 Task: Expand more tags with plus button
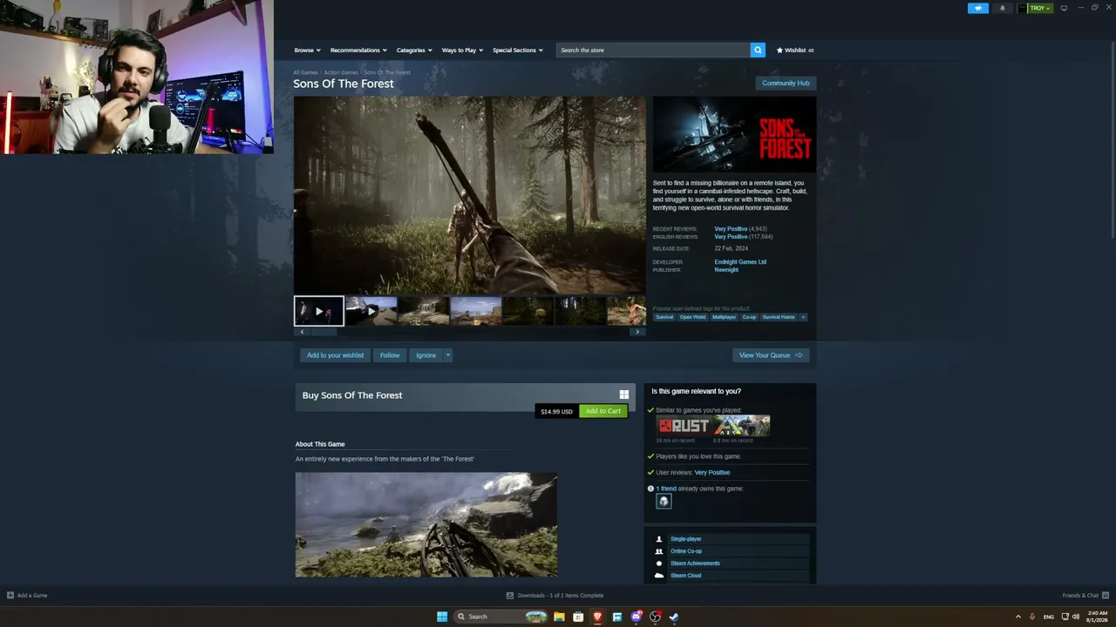pyautogui.click(x=803, y=317)
